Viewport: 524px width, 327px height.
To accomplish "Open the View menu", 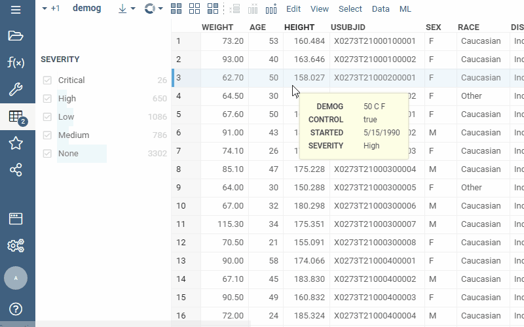I will (x=320, y=9).
